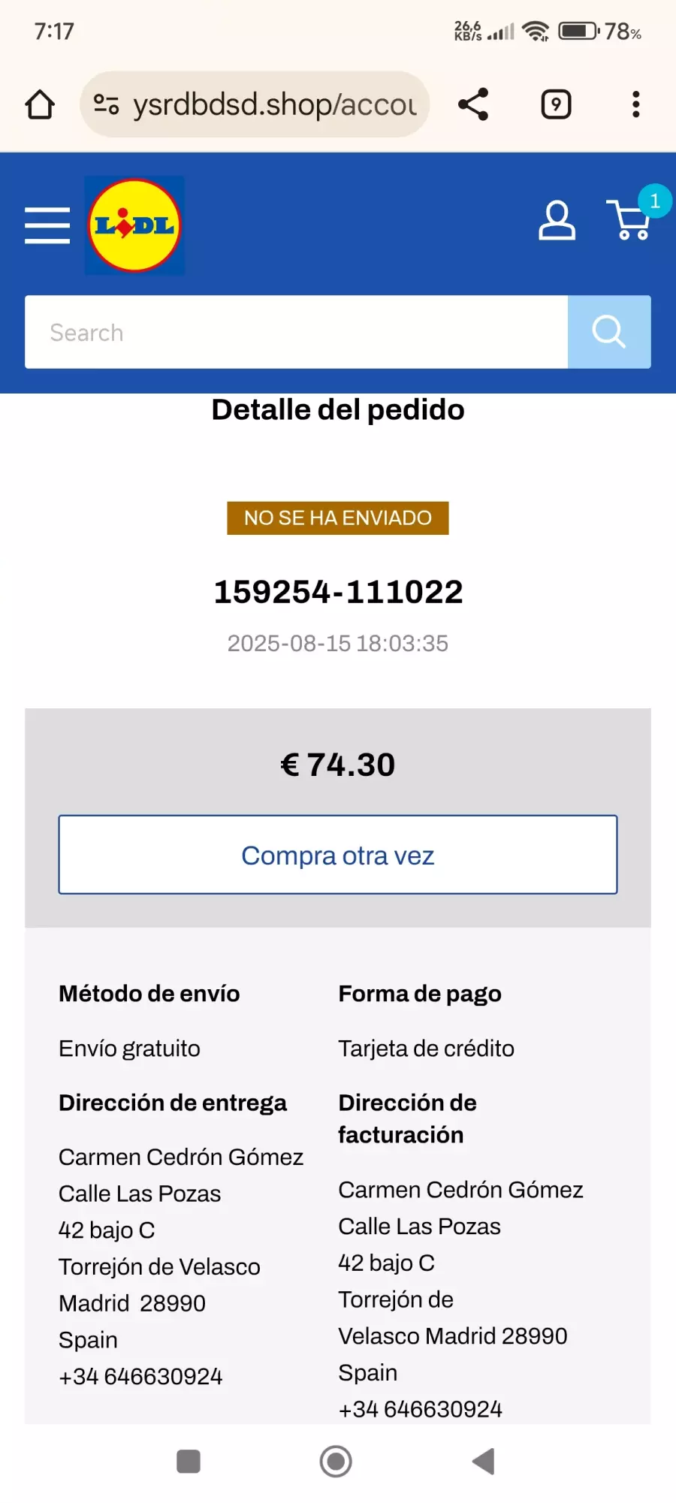Open the hamburger navigation menu
Image resolution: width=676 pixels, height=1503 pixels.
click(x=47, y=225)
